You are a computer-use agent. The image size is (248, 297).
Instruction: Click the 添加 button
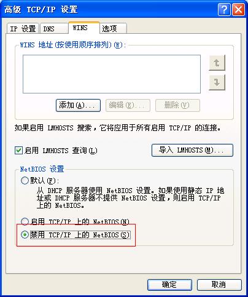[x=78, y=105]
